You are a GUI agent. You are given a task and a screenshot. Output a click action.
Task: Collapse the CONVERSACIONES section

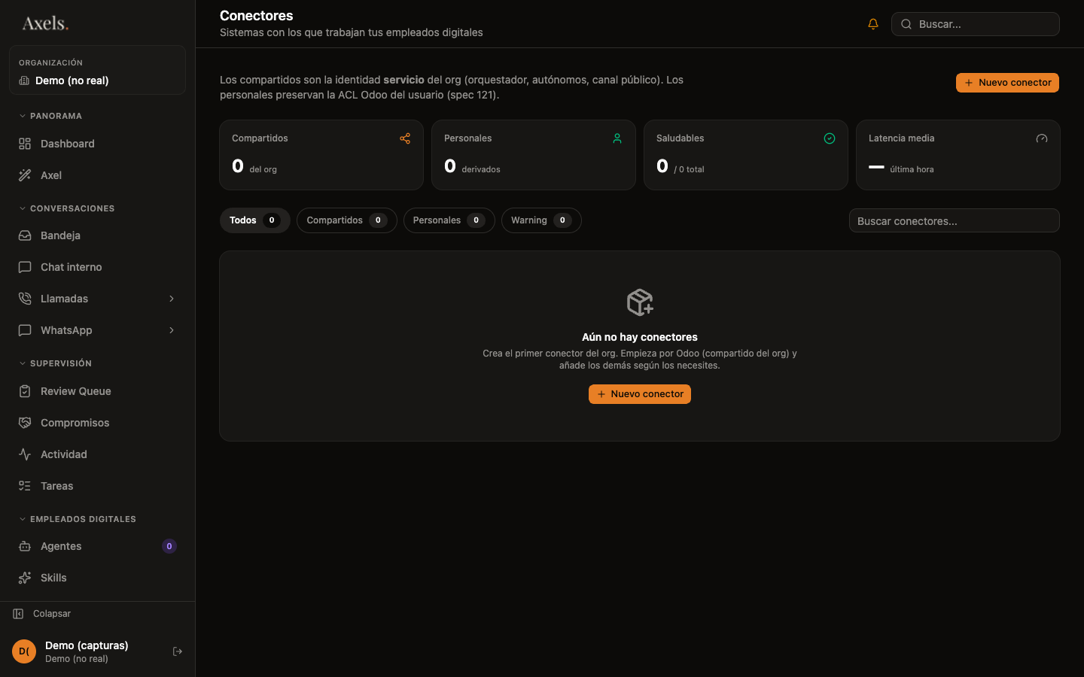[66, 208]
